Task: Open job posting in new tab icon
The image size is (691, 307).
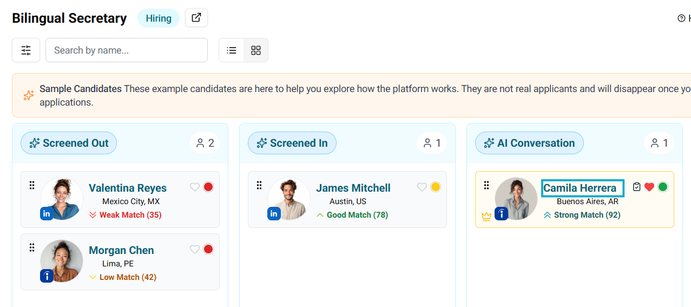Action: click(196, 18)
